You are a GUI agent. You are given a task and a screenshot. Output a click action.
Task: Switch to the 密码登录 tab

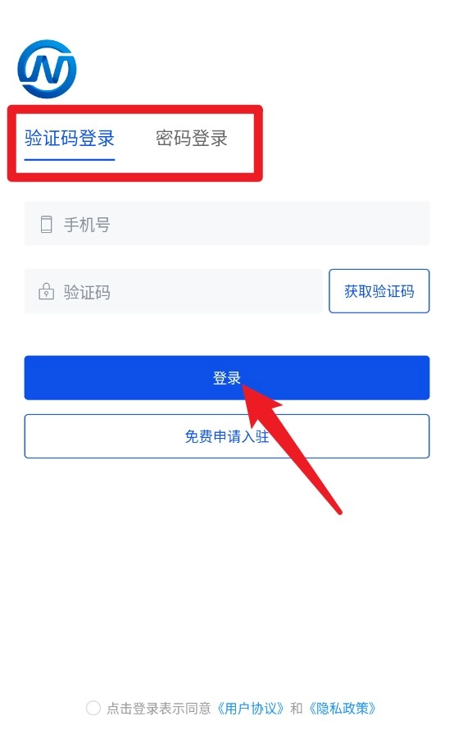[192, 139]
